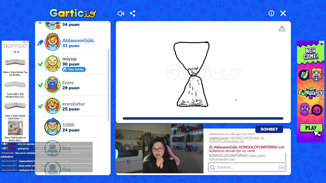Screen dimensions: 326x183
Task: Click the text '25 puan'
Action: click(x=71, y=109)
